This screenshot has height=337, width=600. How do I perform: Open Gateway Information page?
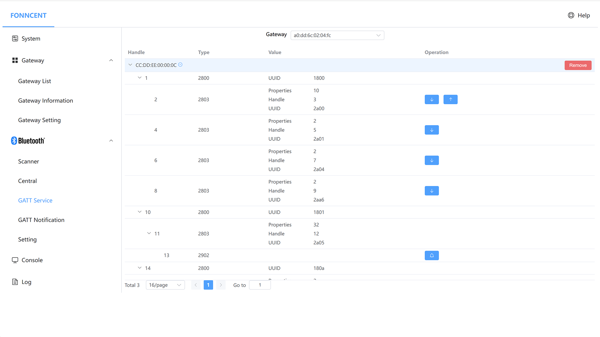point(46,100)
